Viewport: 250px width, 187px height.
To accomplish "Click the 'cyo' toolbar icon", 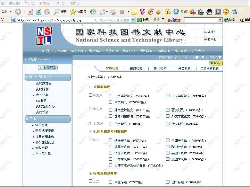I will tap(184, 11).
